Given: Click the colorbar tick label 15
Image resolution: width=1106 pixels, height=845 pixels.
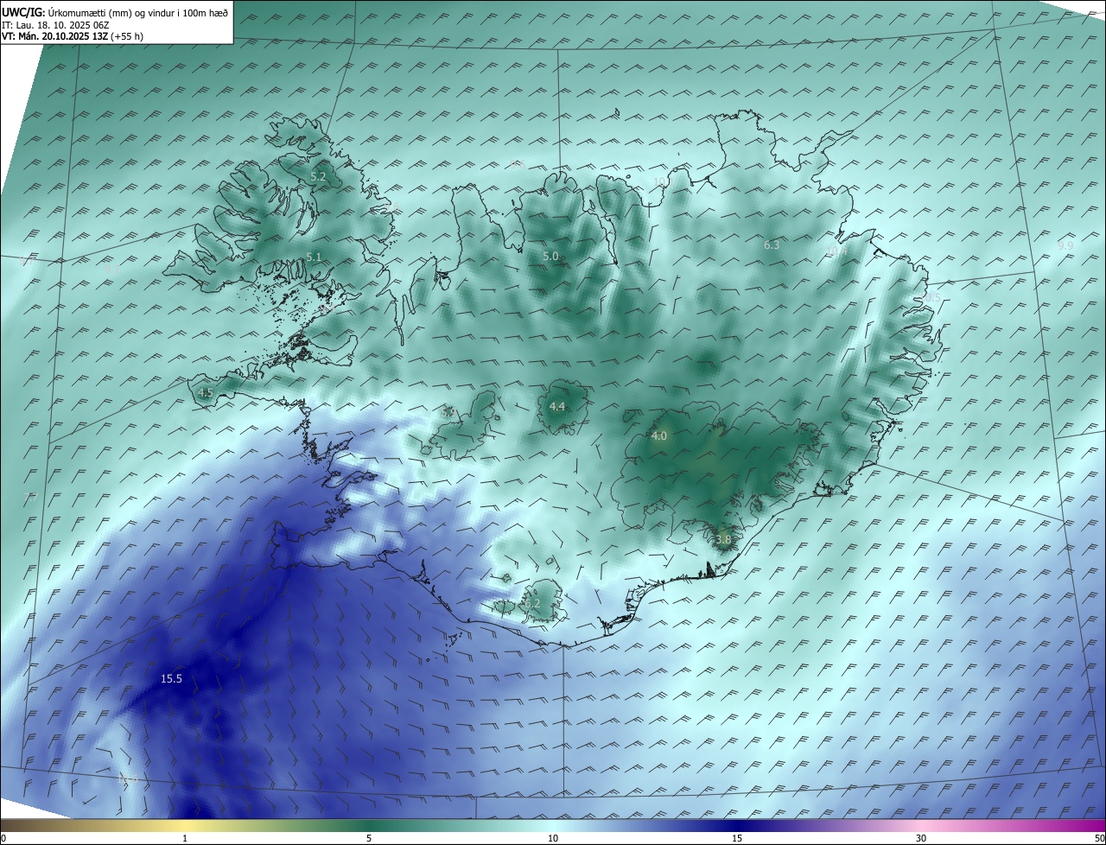Looking at the screenshot, I should coord(737,838).
